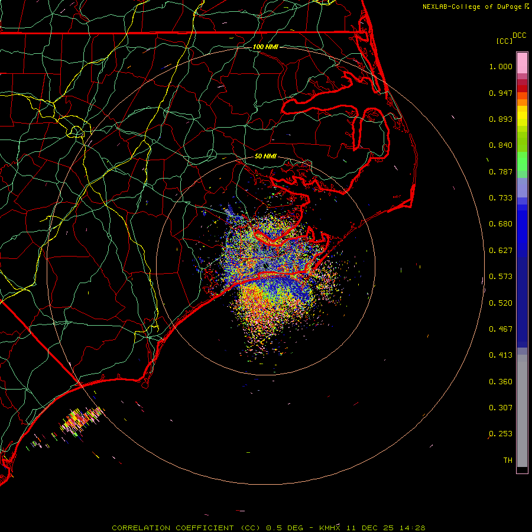Image resolution: width=532 pixels, height=532 pixels.
Task: Click the 0.520 scale value
Action: point(501,303)
